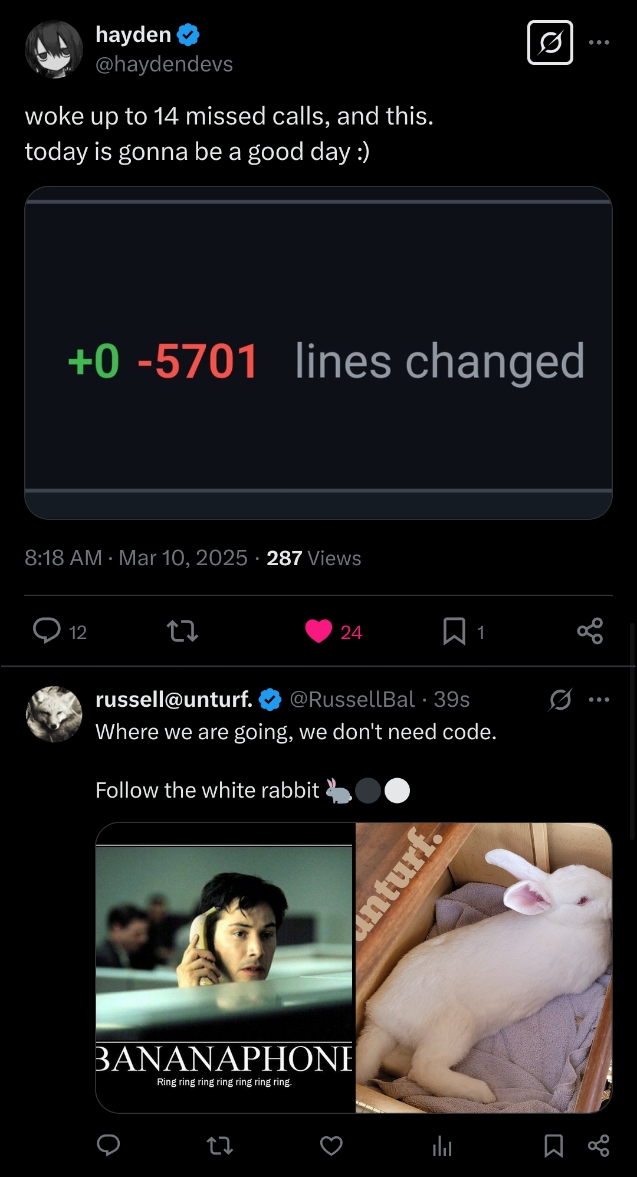
Task: Reply to hayden's post via comment icon
Action: click(47, 631)
